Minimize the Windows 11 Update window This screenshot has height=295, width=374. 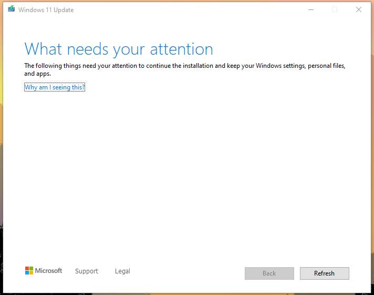click(x=310, y=9)
